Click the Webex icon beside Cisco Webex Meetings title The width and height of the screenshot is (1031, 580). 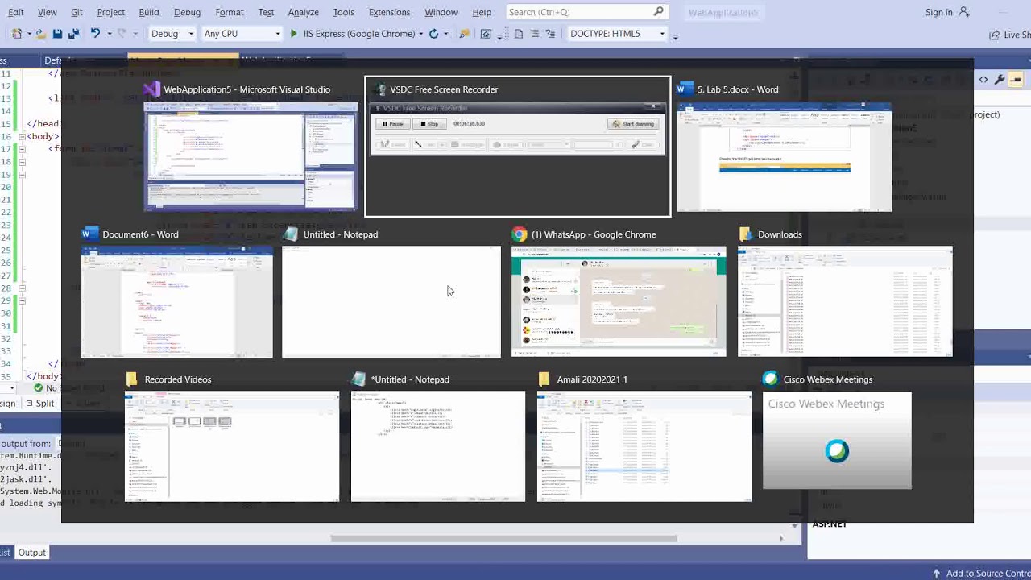(771, 379)
